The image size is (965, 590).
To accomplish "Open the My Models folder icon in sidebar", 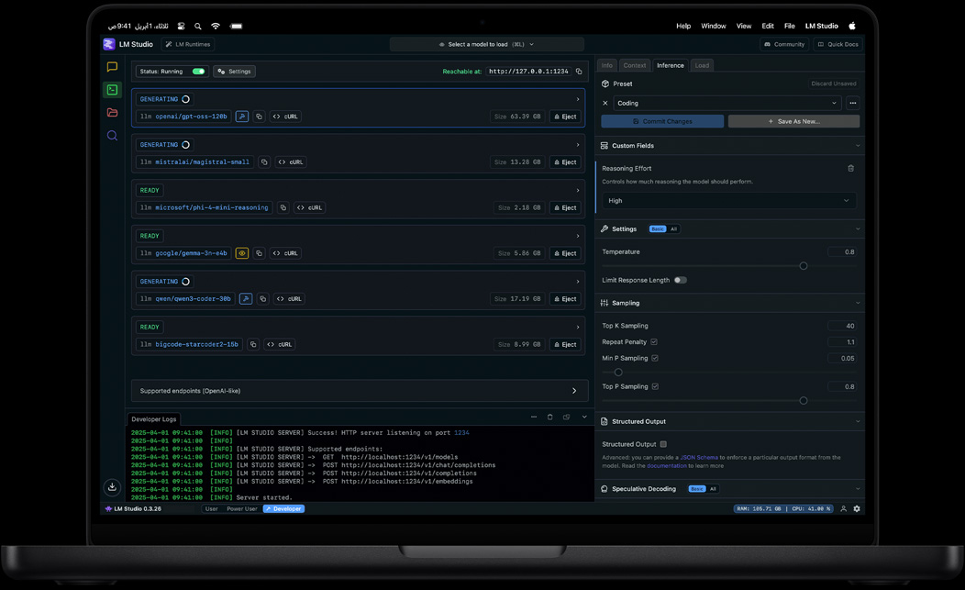I will click(112, 112).
